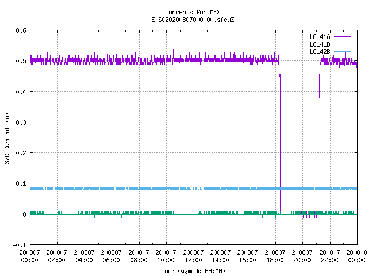368x276 pixels.
Task: Click the 'Time (yymmdd HH:MM)' x-axis label
Action: (x=193, y=271)
